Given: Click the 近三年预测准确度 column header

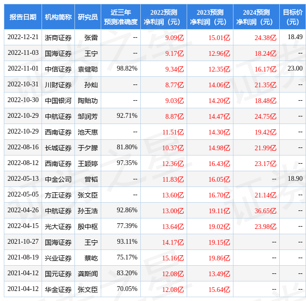Looking at the screenshot, I should 121,17.
